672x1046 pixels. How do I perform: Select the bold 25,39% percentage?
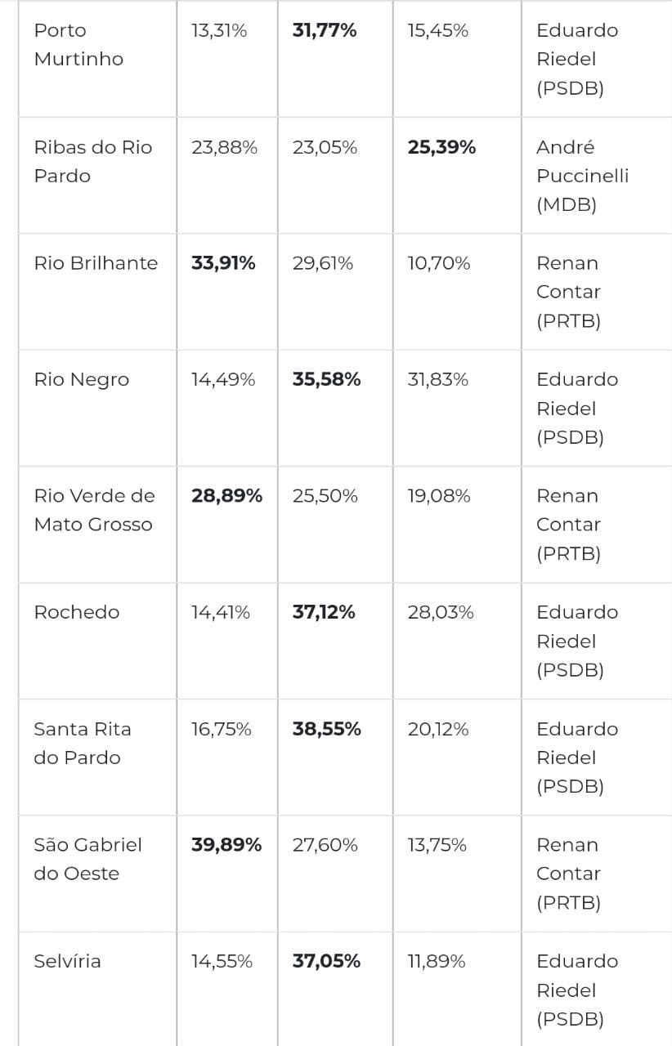[441, 148]
